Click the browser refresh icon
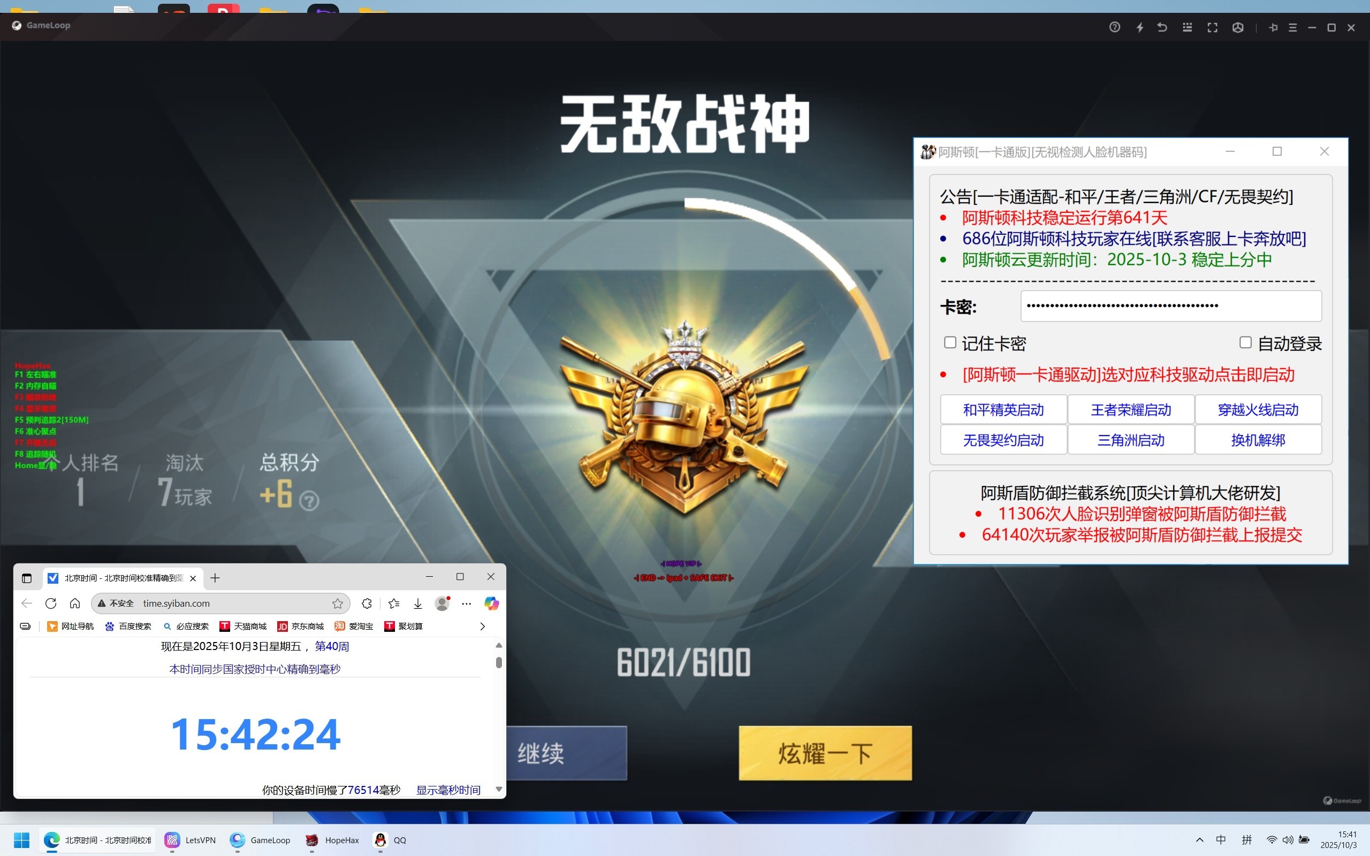 51,603
